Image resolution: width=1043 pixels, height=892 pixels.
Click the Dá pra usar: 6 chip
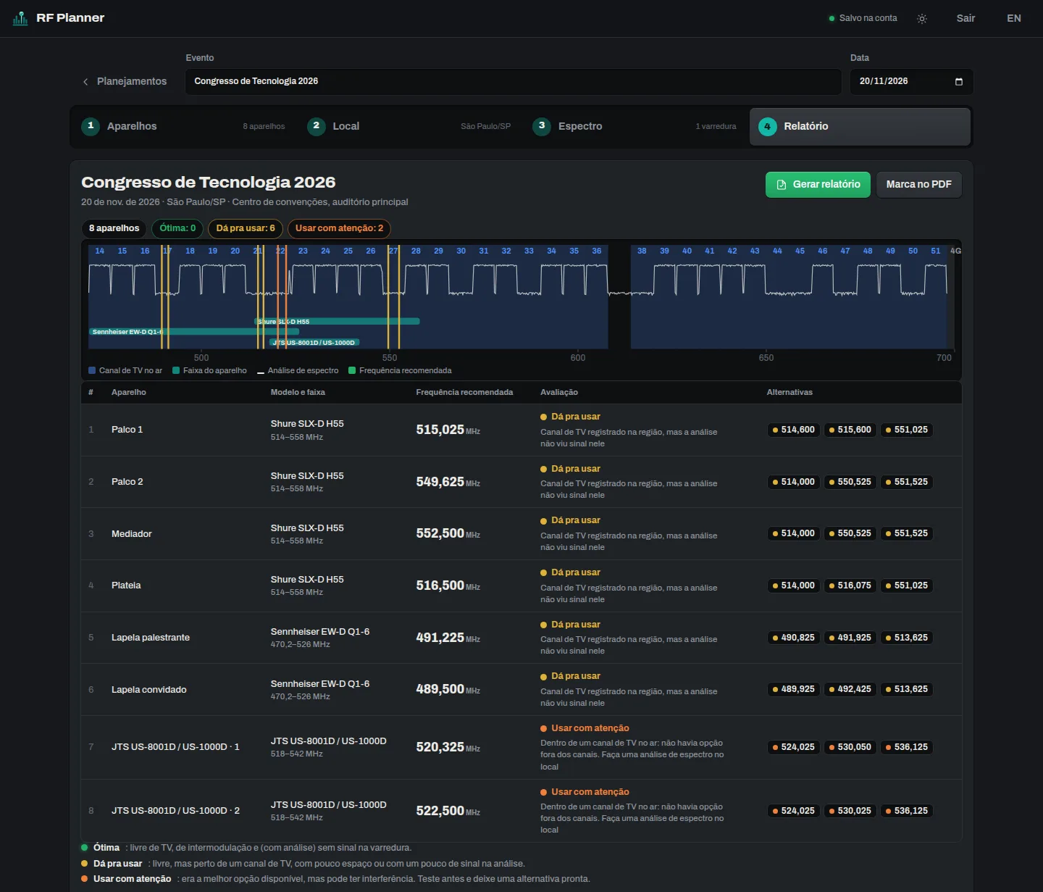[246, 229]
